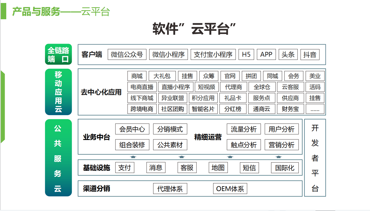370x211 pixels.
Task: Click the 官网 box
Action: point(230,76)
